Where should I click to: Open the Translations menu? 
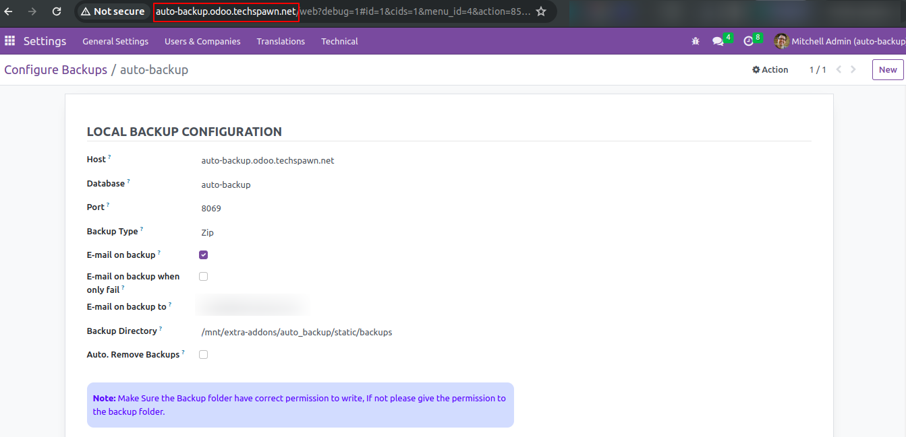coord(281,41)
